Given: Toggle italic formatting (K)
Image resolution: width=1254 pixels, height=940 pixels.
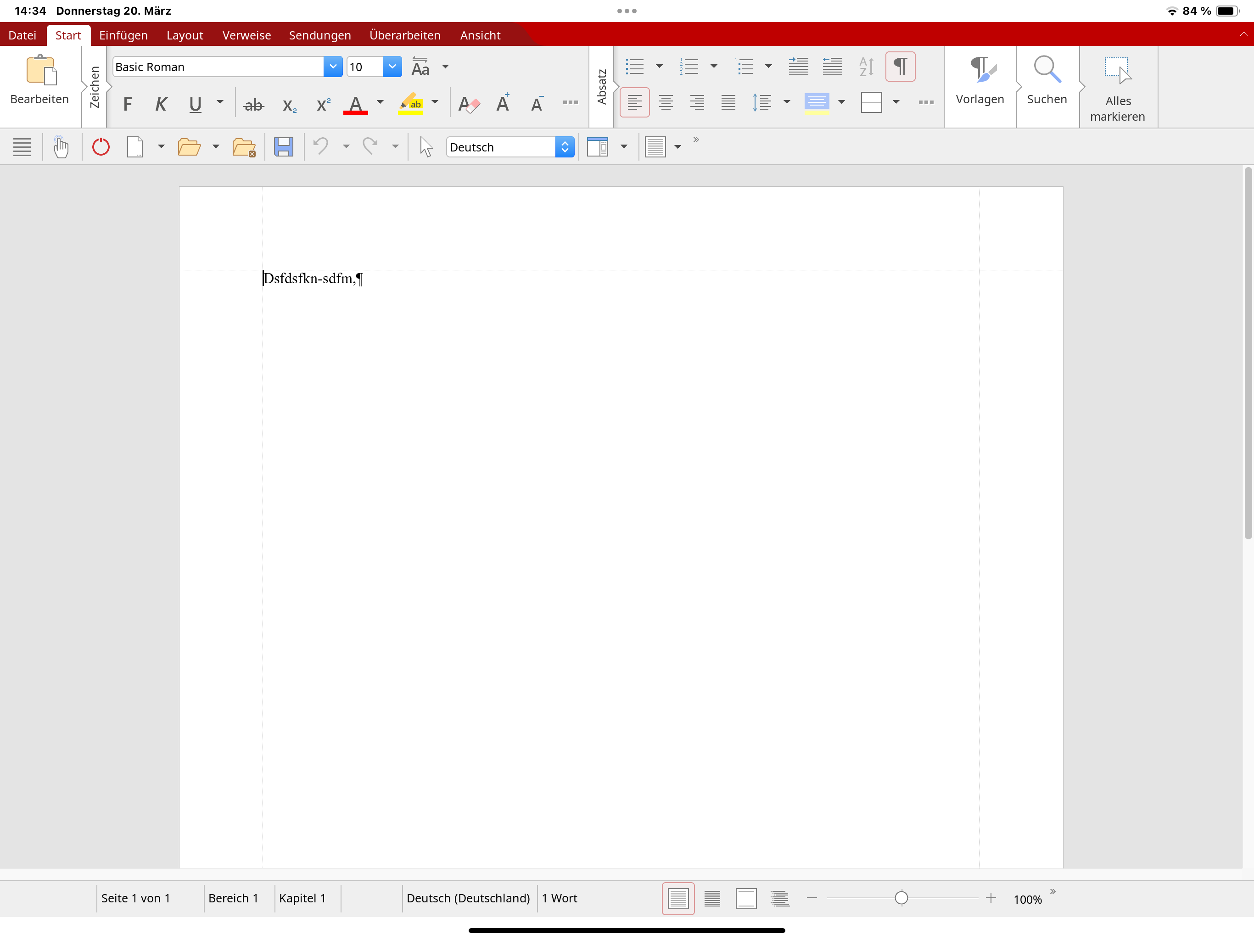Looking at the screenshot, I should tap(161, 104).
